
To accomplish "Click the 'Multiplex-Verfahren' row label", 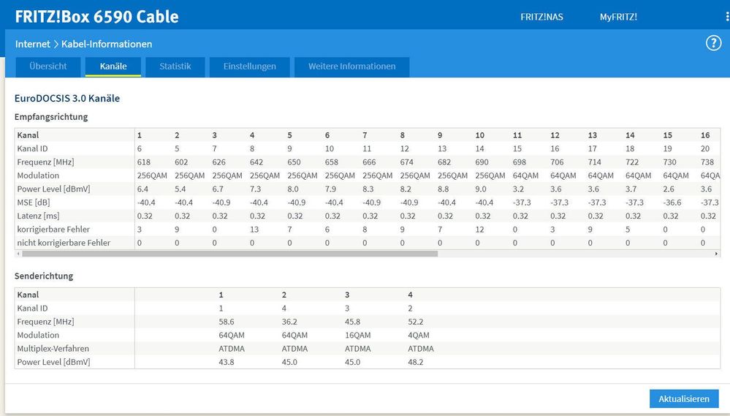I will pyautogui.click(x=53, y=349).
